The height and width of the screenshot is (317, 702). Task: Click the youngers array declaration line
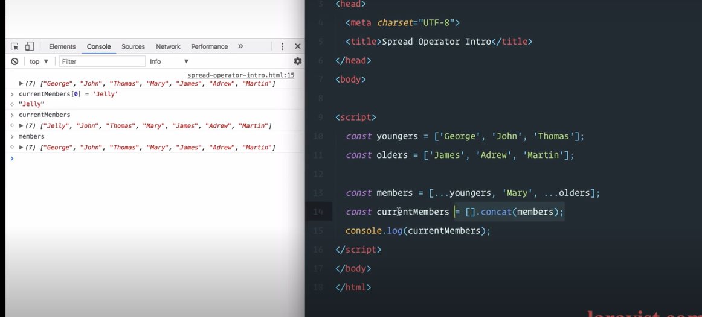point(465,136)
